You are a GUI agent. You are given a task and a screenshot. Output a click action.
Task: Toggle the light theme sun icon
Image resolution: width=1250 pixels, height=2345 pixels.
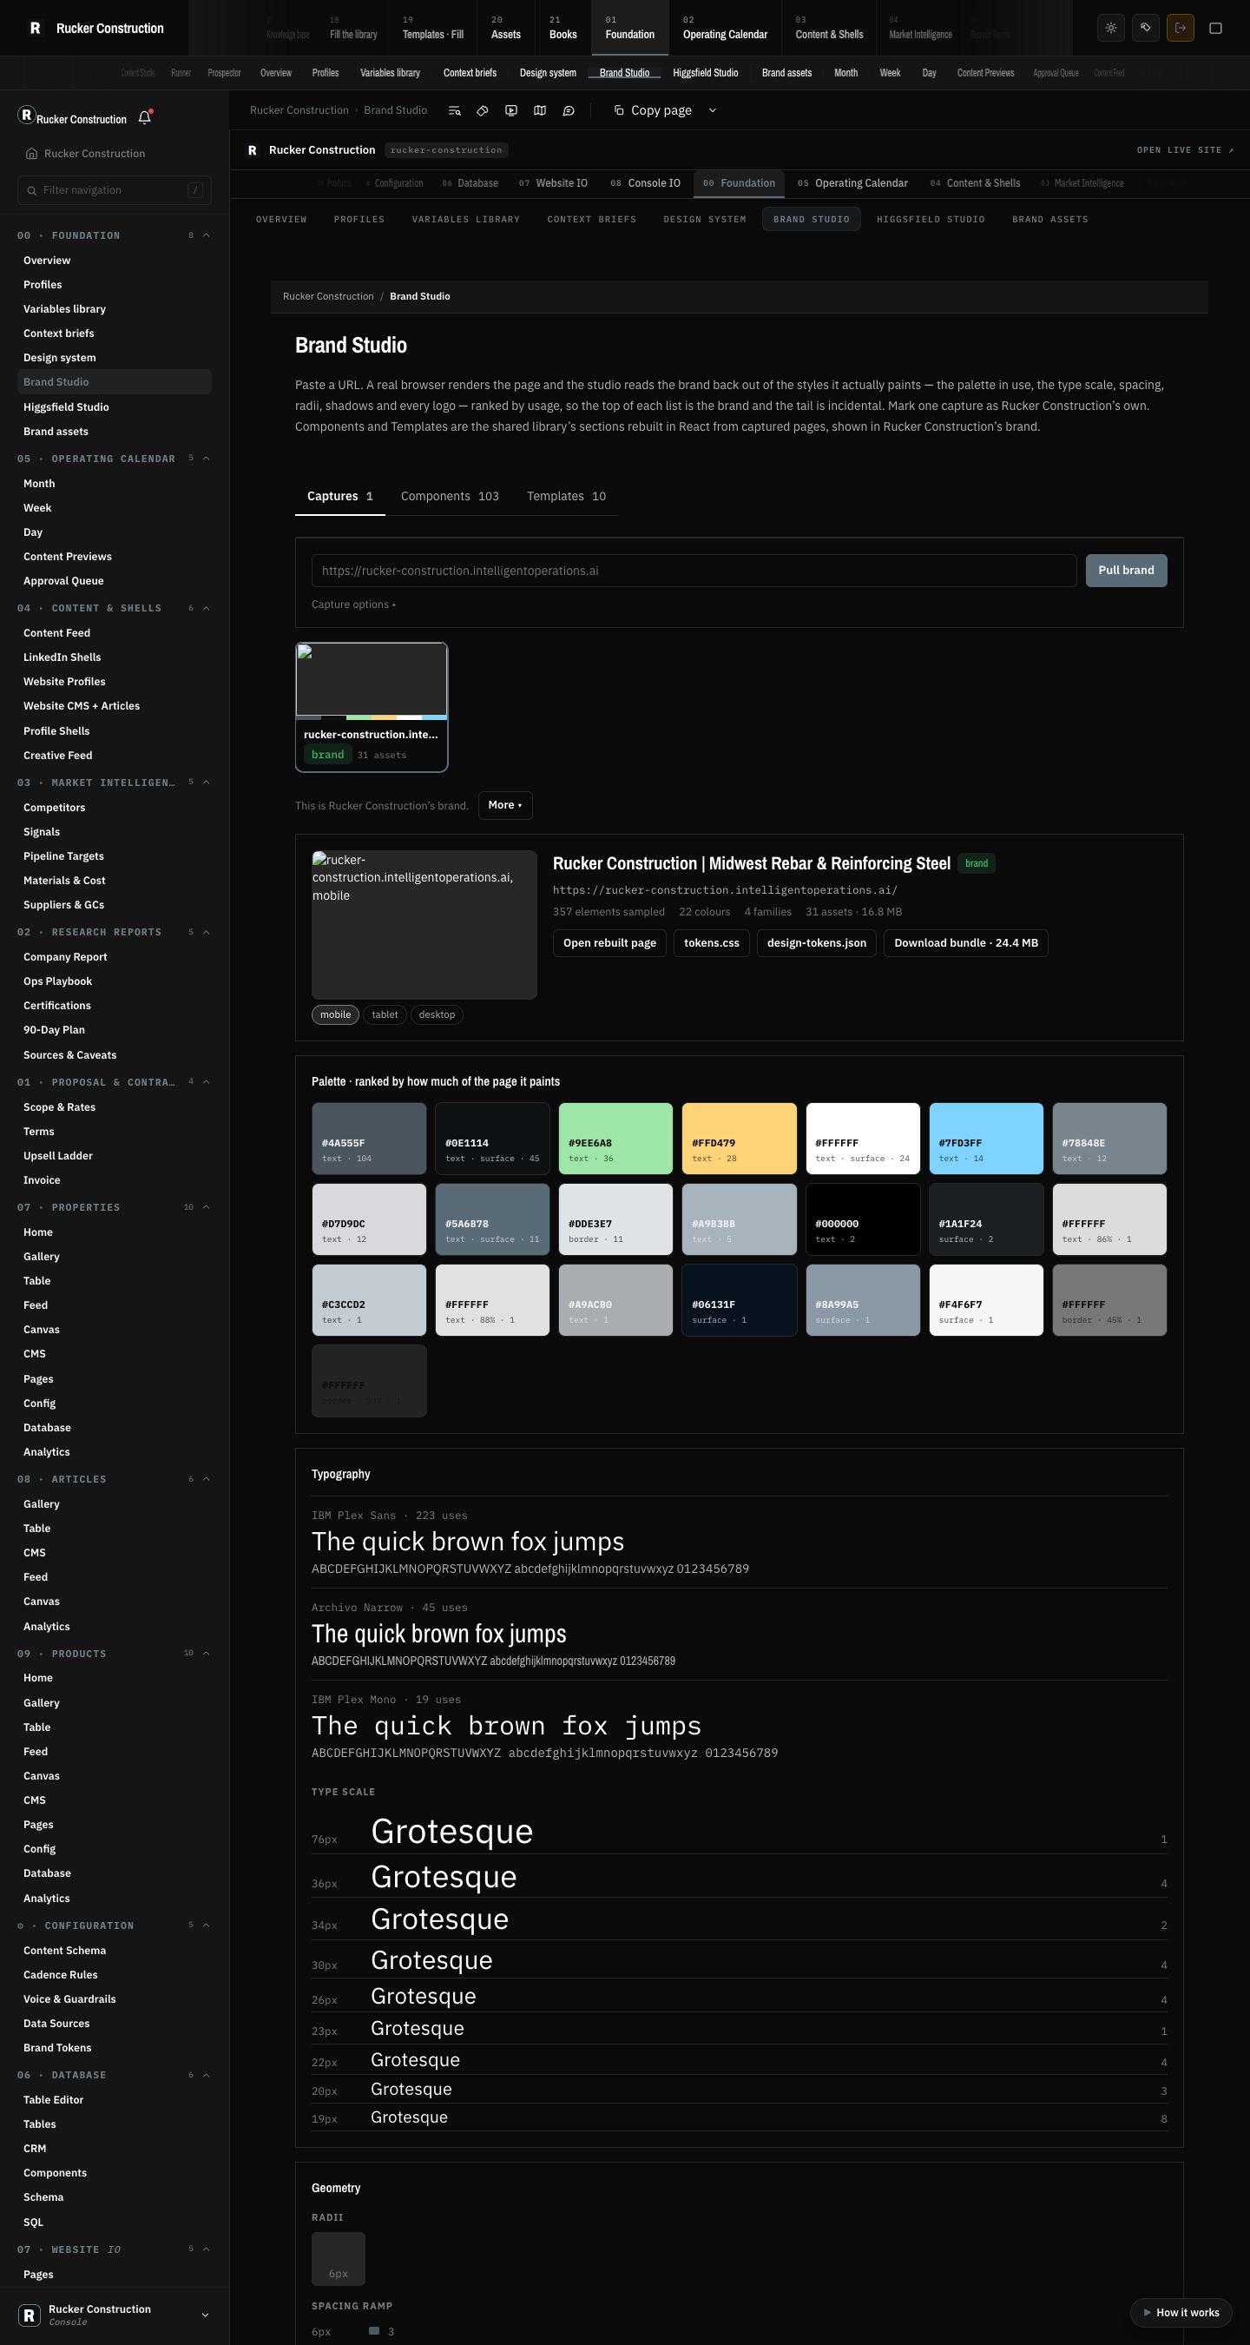click(x=1111, y=28)
